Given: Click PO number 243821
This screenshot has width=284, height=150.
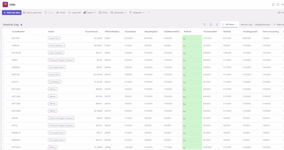Looking at the screenshot, I should tap(107, 38).
